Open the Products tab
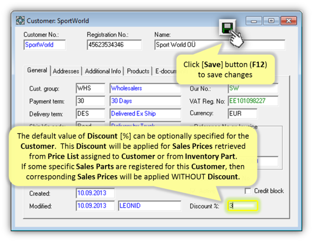The image size is (313, 242). [x=138, y=71]
